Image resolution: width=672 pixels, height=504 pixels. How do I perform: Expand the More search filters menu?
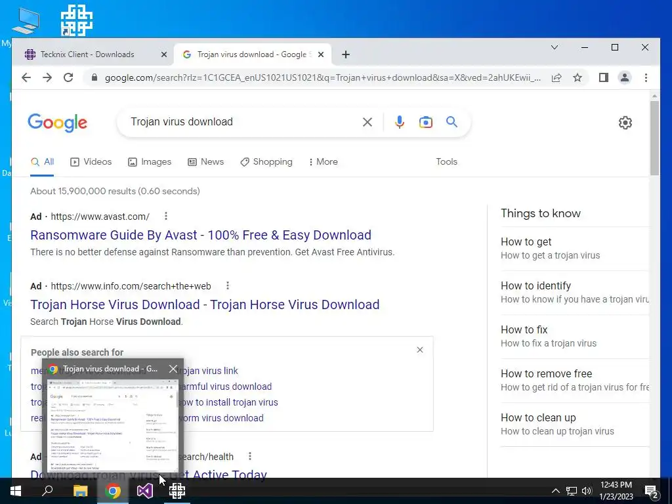click(x=323, y=162)
